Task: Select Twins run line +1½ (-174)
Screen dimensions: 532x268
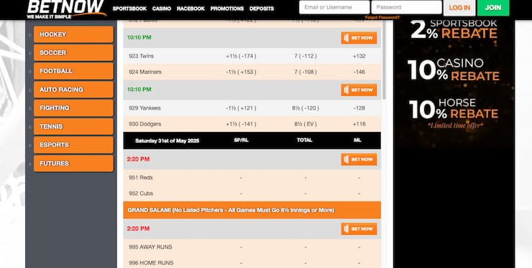Action: pyautogui.click(x=241, y=56)
